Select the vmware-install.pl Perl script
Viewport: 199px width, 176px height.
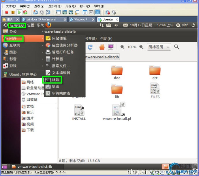(x=117, y=111)
